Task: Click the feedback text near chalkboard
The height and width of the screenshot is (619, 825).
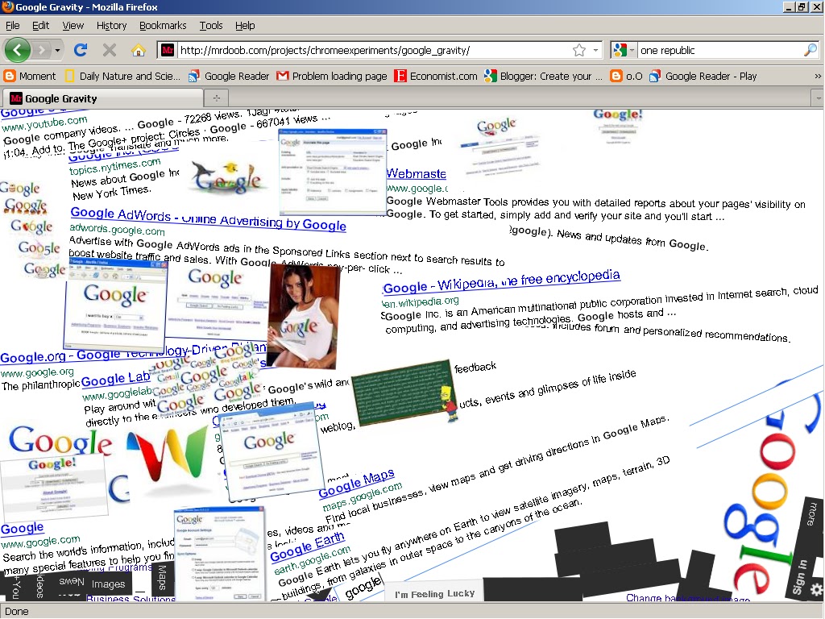Action: point(475,367)
